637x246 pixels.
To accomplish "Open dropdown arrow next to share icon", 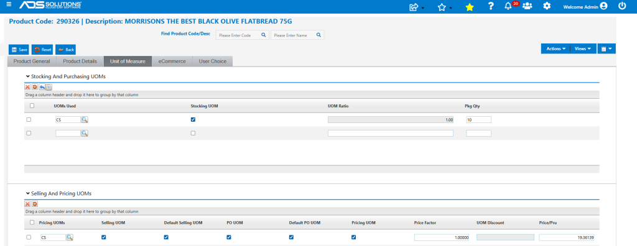I will point(423,8).
